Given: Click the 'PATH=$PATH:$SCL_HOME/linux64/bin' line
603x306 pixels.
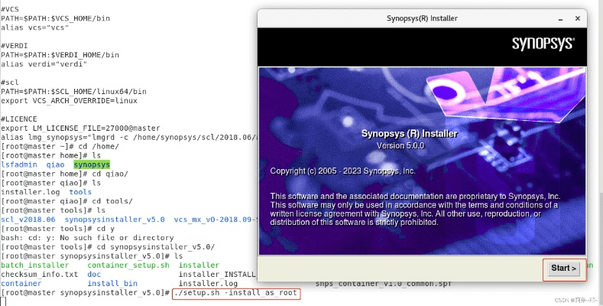Looking at the screenshot, I should [x=73, y=92].
